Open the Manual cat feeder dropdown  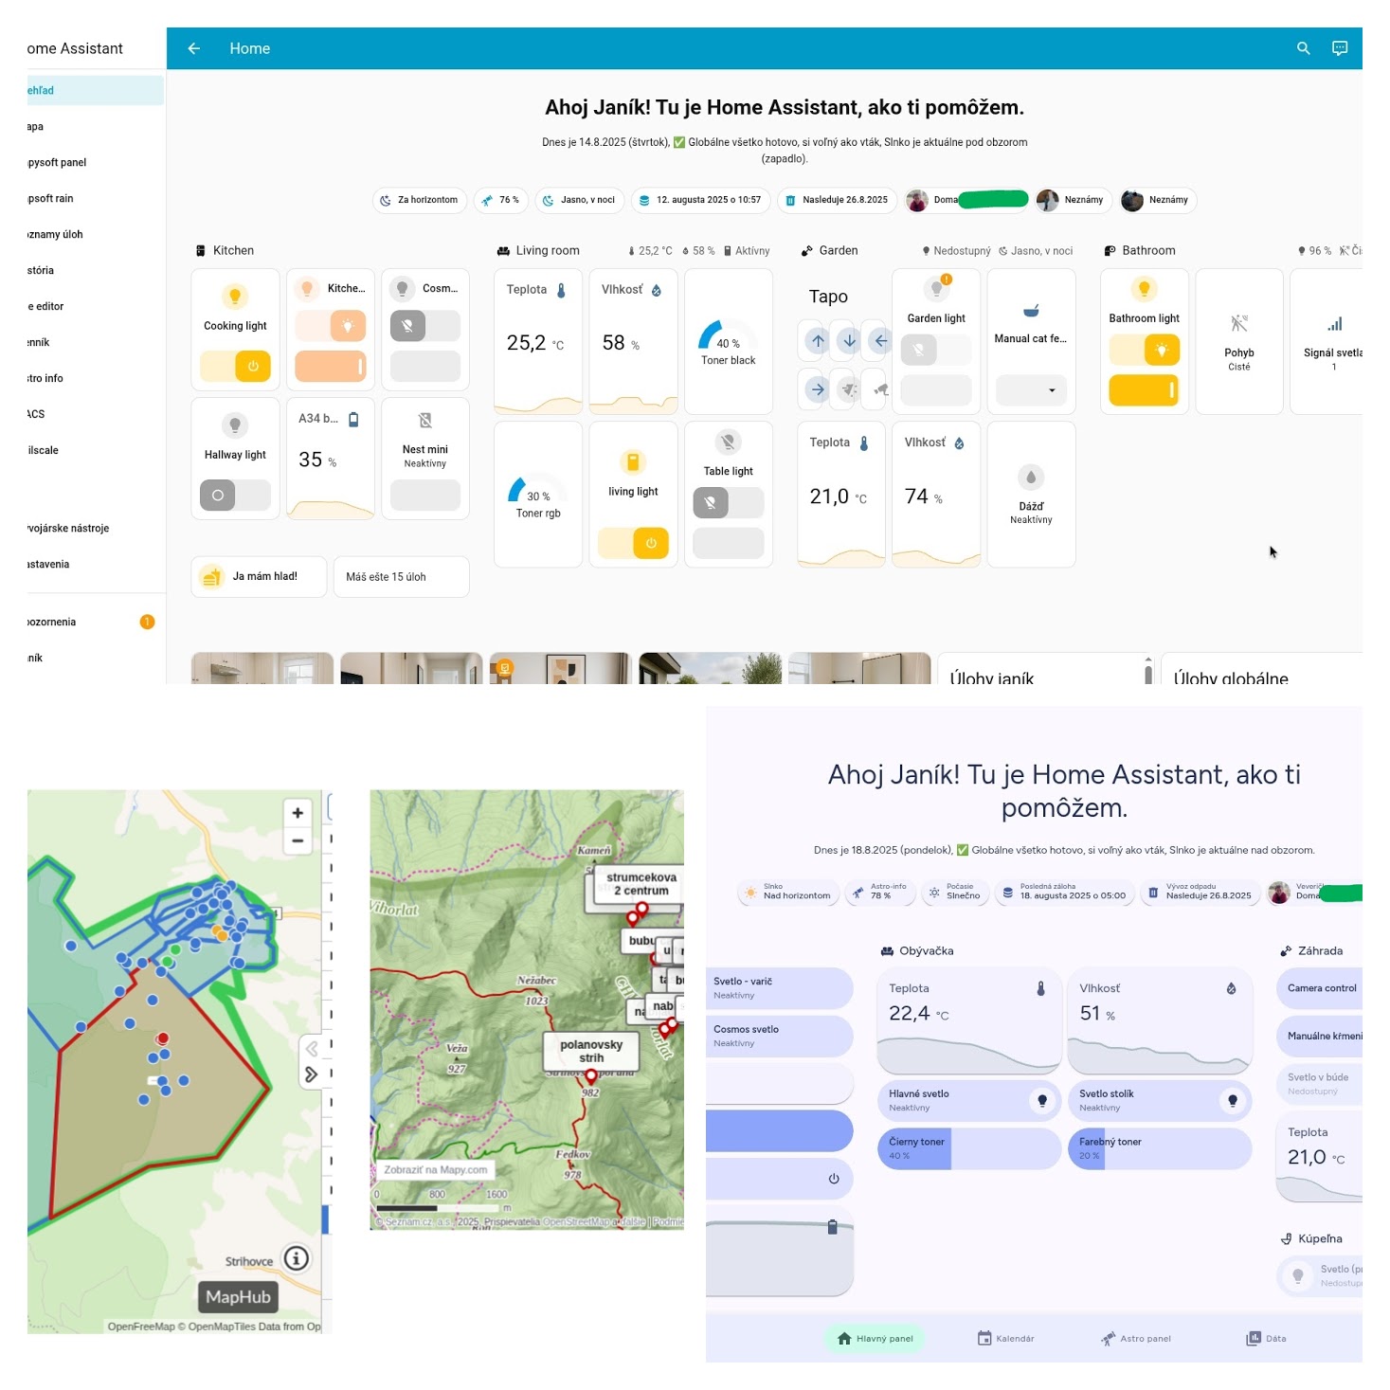[1031, 390]
